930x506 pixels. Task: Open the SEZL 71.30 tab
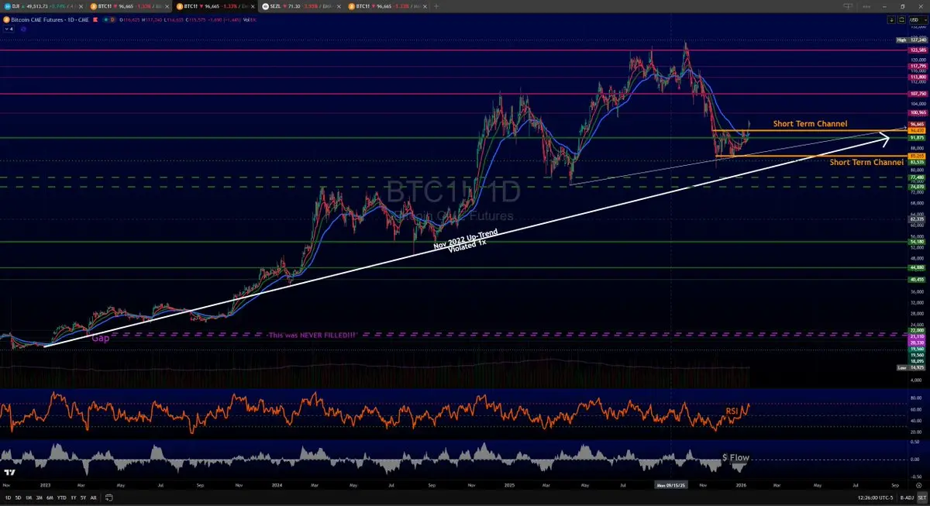[x=301, y=5]
